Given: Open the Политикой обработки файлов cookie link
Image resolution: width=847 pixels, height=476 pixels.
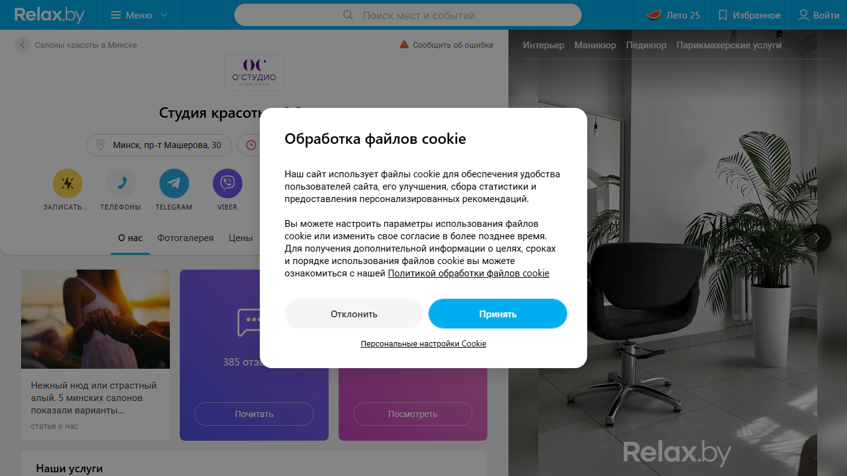Looking at the screenshot, I should click(x=469, y=273).
